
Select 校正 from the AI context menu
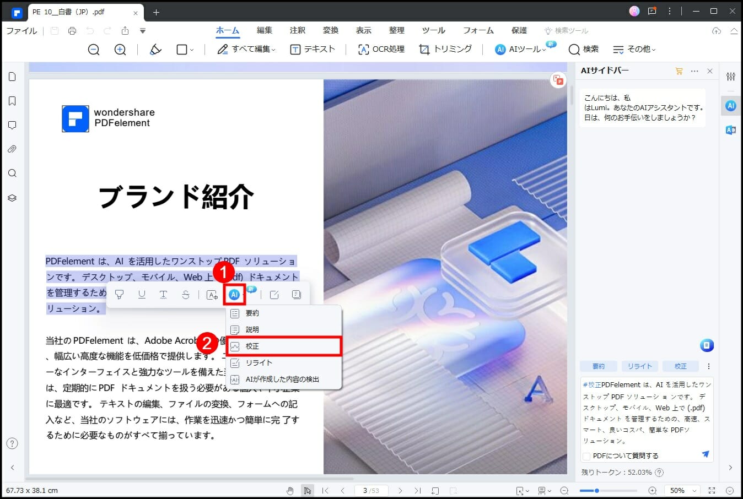pyautogui.click(x=284, y=346)
